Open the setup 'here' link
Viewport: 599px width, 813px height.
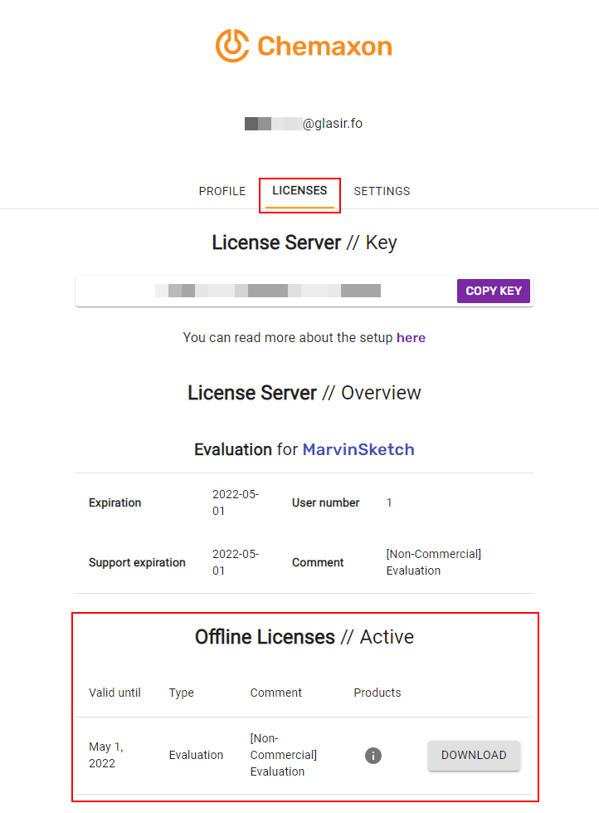coord(411,337)
